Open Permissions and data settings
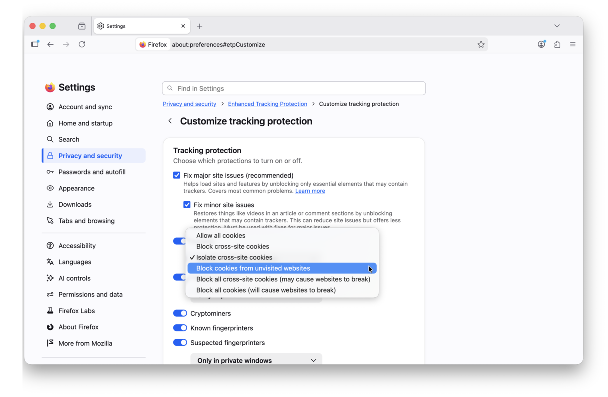 coord(94,294)
